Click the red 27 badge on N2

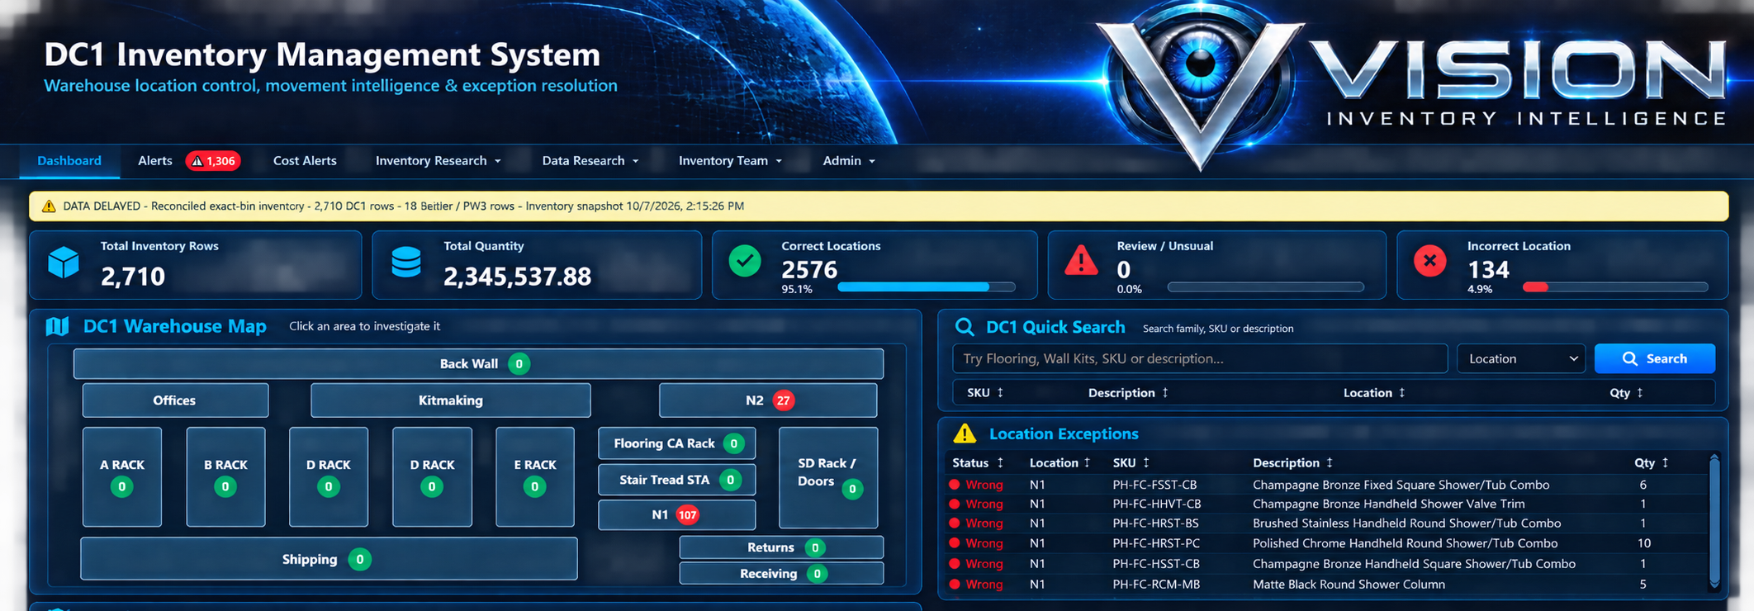pyautogui.click(x=783, y=401)
